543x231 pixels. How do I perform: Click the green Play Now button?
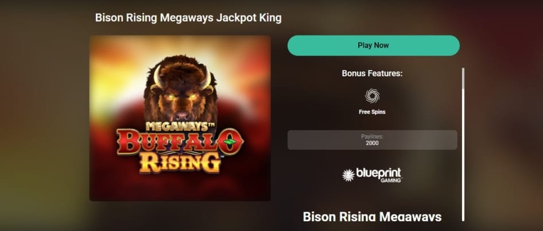coord(373,45)
